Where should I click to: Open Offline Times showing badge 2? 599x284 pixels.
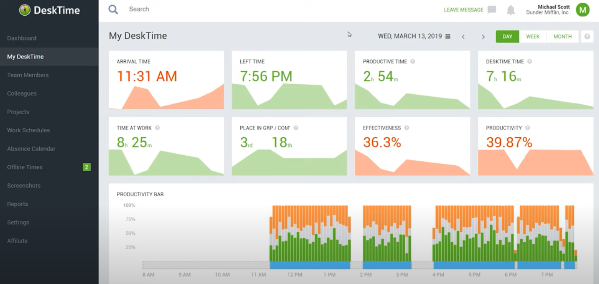coord(25,167)
